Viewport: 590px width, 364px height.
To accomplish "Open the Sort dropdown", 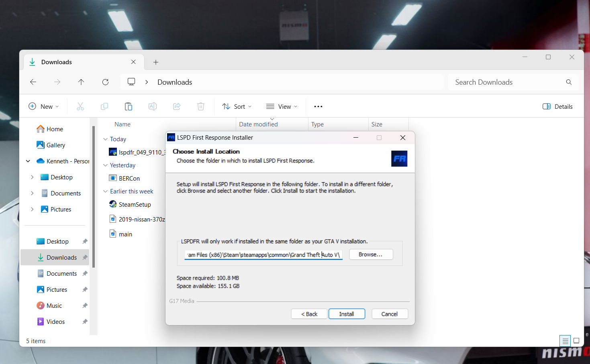I will (x=237, y=107).
